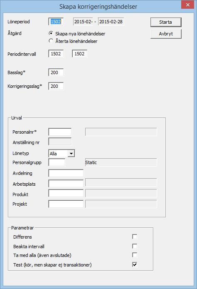197x289 pixels.
Task: Open the Lönetyp dropdown arrow
Action: coord(71,153)
